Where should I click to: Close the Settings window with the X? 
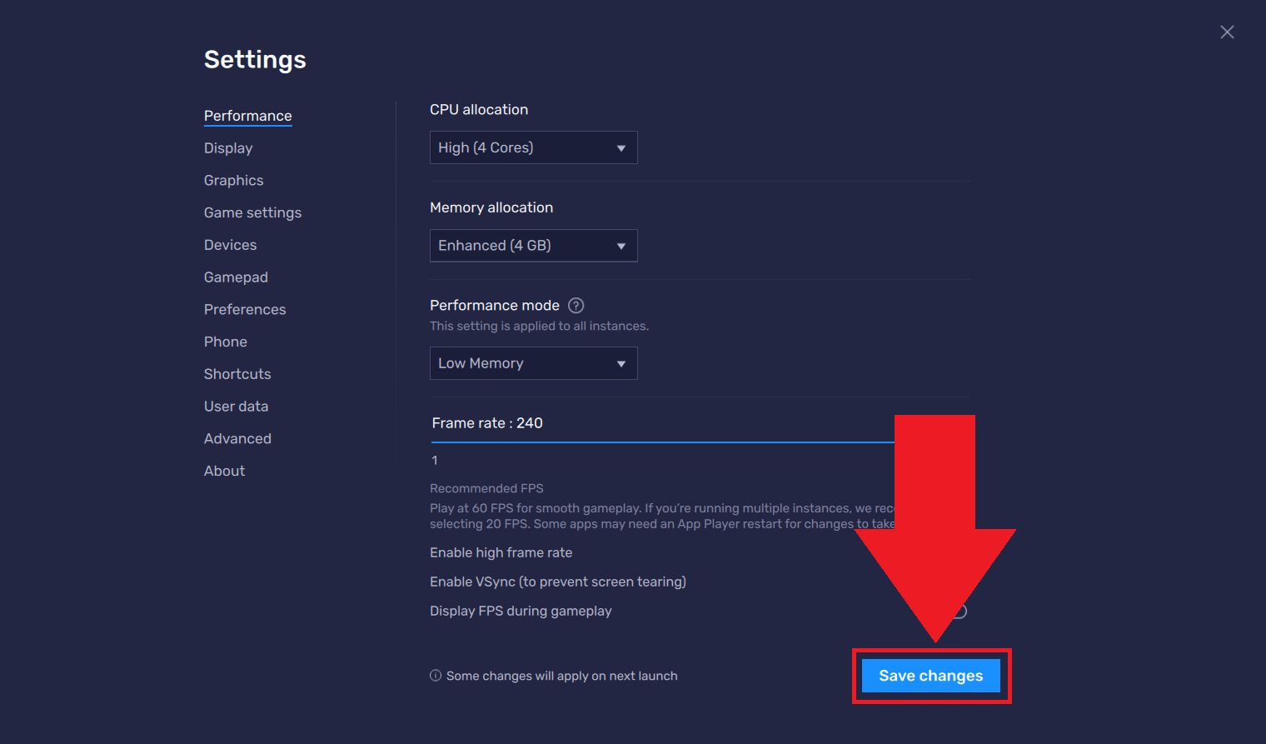pyautogui.click(x=1227, y=32)
